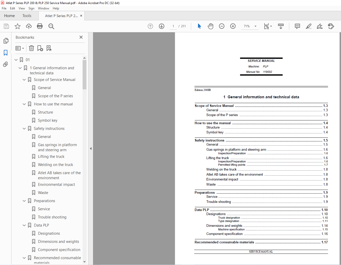
Task: Open bookmark options dropdown menu
Action: (x=20, y=48)
